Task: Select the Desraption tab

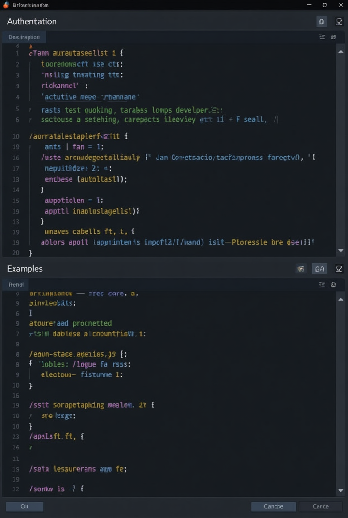Action: (x=24, y=37)
